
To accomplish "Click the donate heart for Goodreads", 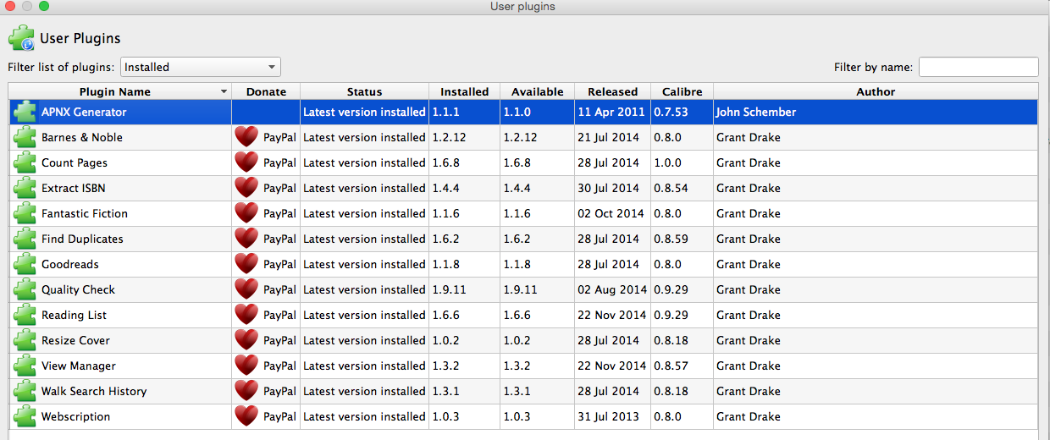I will coord(246,264).
